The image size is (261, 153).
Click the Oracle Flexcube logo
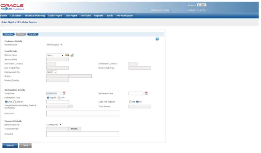(12, 7)
